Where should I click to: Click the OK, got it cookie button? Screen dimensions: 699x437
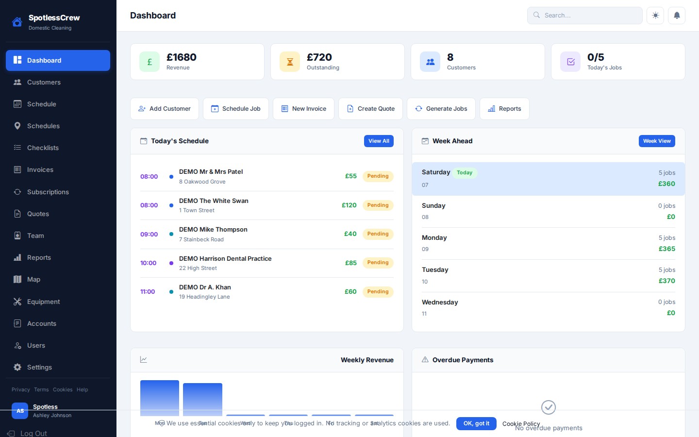476,423
